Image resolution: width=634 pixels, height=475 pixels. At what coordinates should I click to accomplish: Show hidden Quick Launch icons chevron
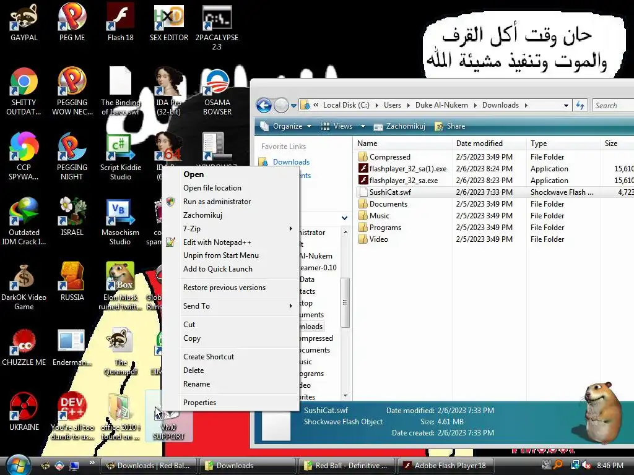tap(92, 463)
